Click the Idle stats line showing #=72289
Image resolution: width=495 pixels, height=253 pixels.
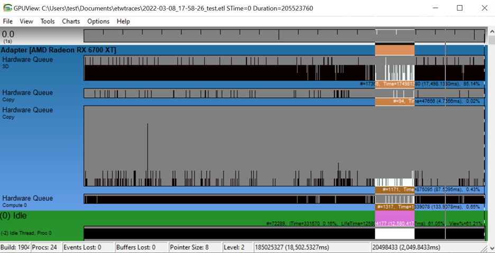[374, 223]
